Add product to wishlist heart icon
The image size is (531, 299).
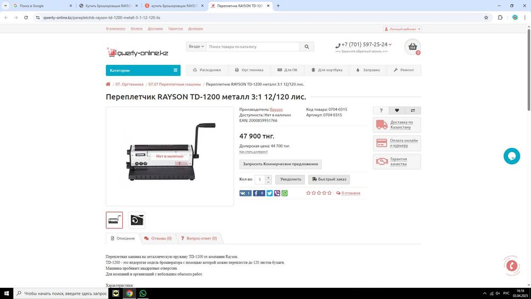pos(397,110)
